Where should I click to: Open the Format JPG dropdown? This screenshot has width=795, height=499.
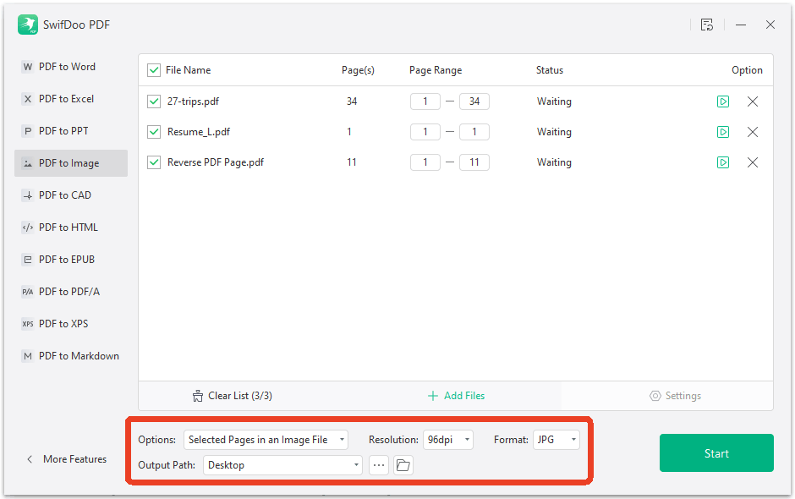[x=556, y=440]
